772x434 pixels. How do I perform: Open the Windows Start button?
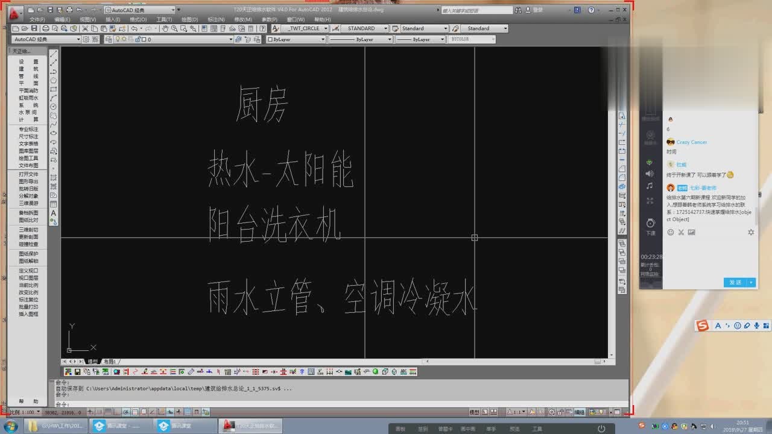(10, 426)
